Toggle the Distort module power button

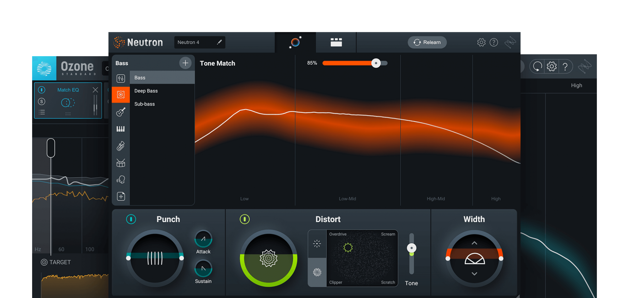point(245,219)
